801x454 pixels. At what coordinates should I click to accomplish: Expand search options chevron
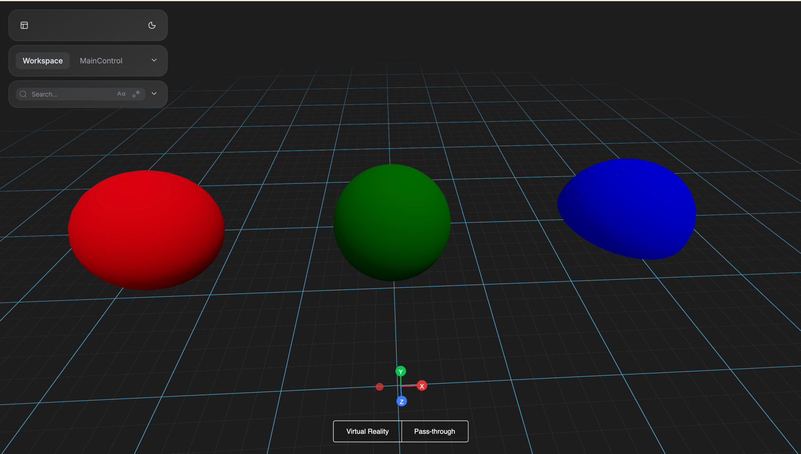point(154,94)
